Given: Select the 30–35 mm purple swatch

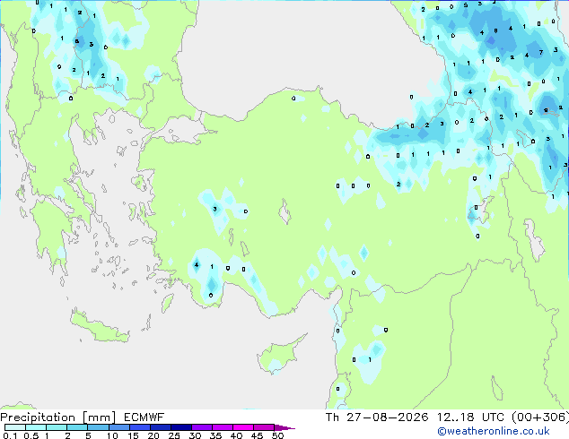Looking at the screenshot, I should tap(202, 427).
